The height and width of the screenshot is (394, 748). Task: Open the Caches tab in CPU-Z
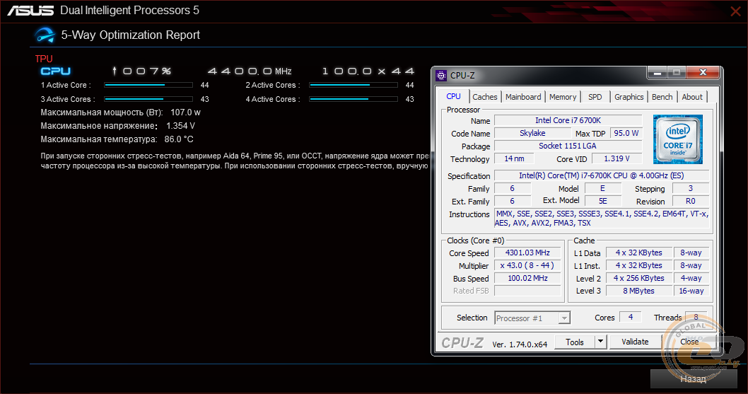[x=485, y=97]
